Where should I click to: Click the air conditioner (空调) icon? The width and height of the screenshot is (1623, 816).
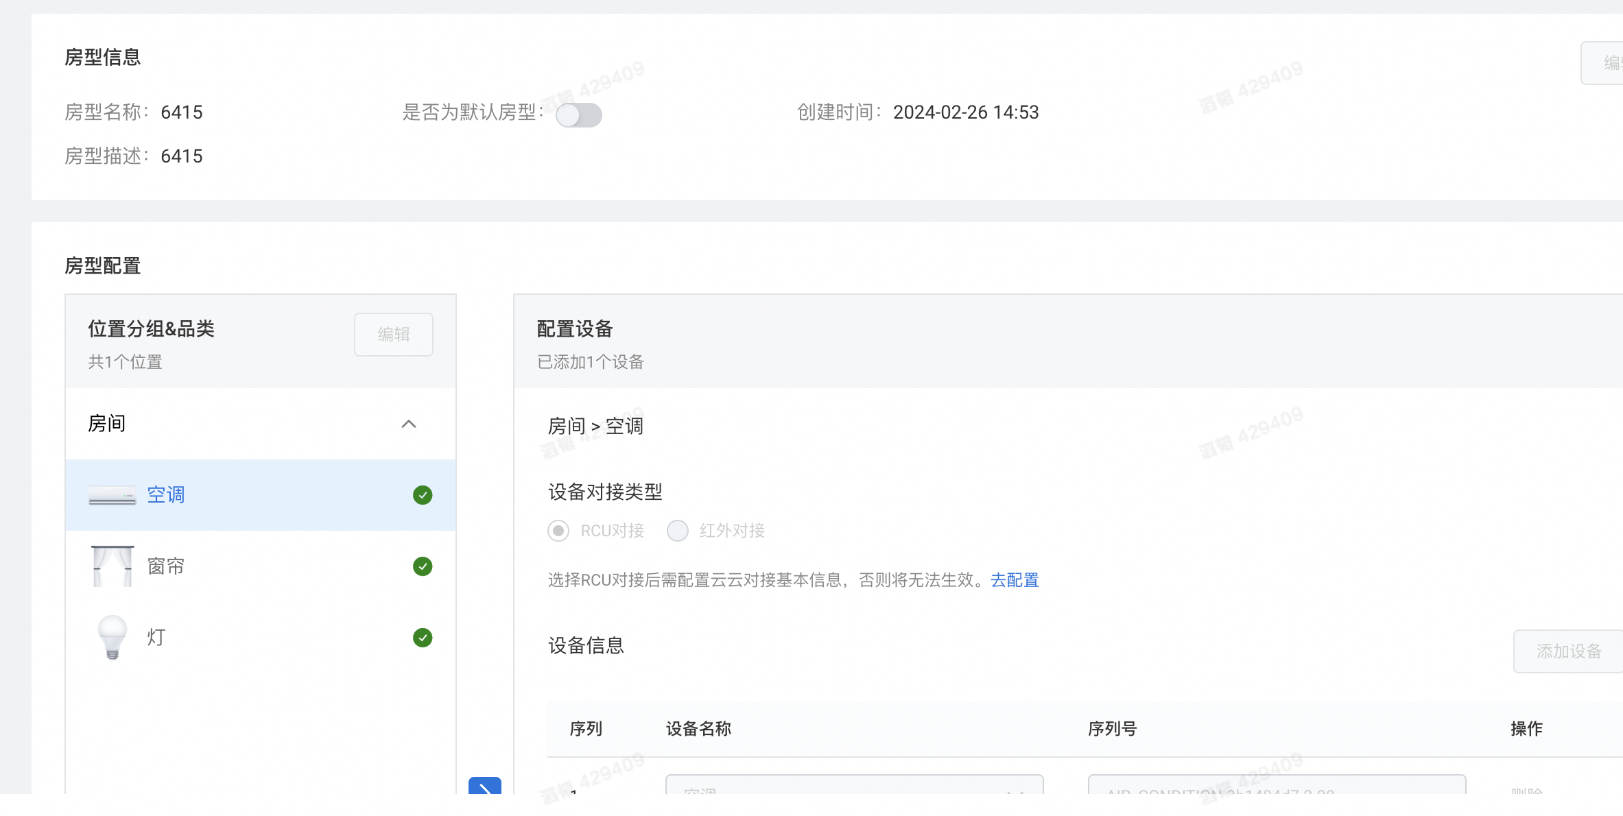112,495
